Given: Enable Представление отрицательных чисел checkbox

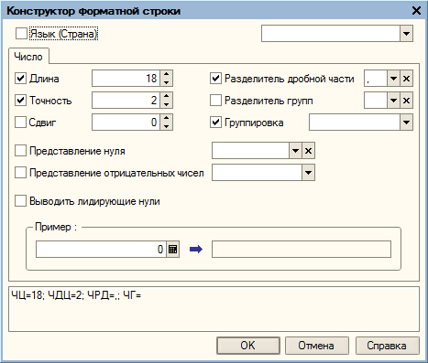Looking at the screenshot, I should [20, 173].
